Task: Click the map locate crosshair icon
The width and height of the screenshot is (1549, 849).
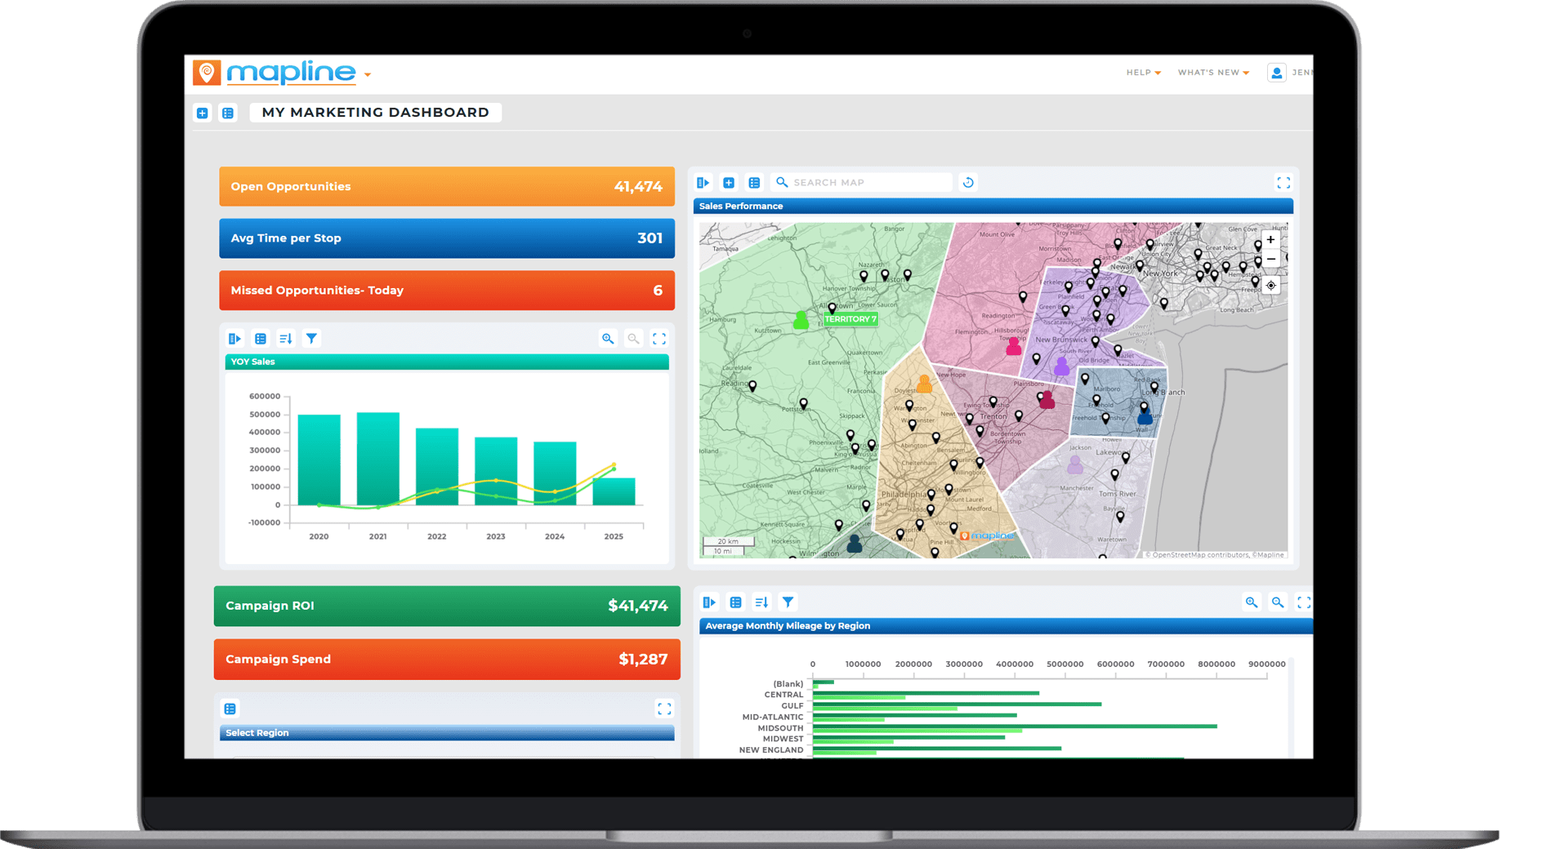Action: (x=1270, y=284)
